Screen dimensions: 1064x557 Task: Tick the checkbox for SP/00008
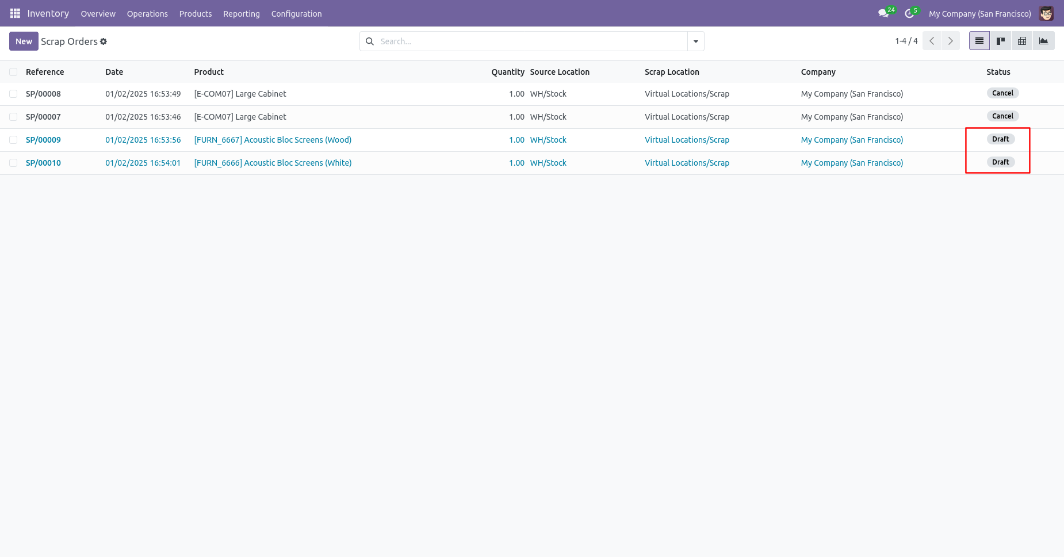13,94
